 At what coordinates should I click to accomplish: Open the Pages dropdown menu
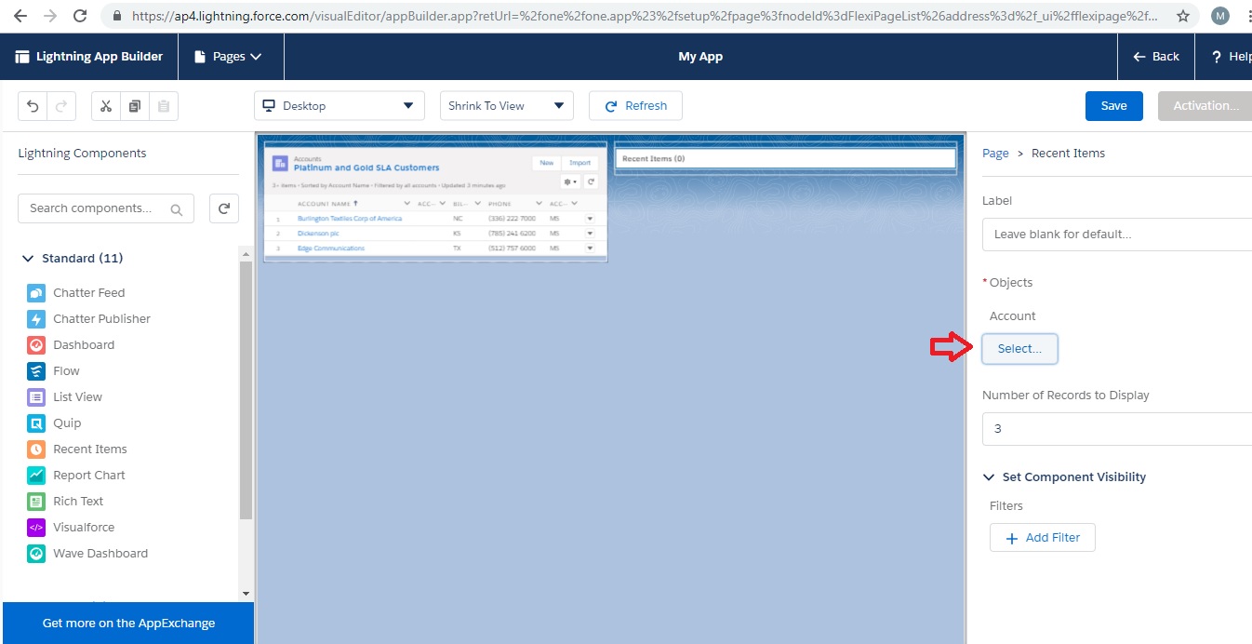(228, 57)
